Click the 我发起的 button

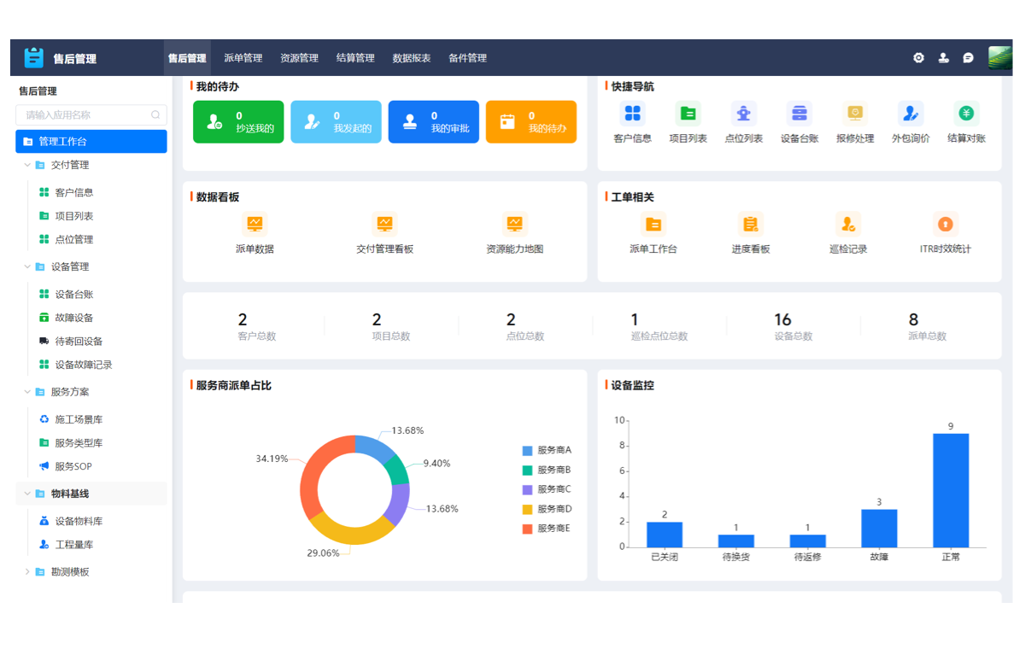[336, 121]
